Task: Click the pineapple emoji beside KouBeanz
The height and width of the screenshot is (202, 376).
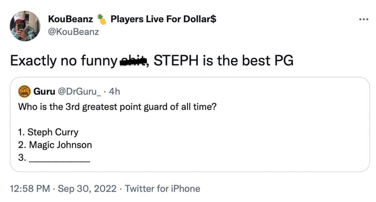Action: click(102, 19)
